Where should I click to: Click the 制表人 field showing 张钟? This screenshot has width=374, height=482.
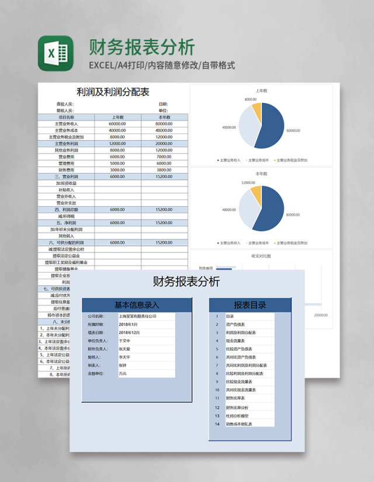pos(147,365)
